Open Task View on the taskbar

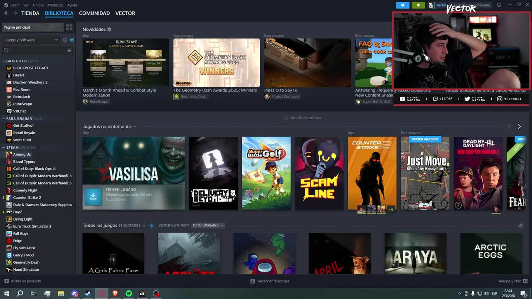33,294
